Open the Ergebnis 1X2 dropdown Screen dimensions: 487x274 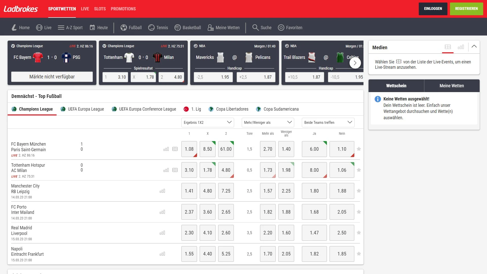pos(207,123)
